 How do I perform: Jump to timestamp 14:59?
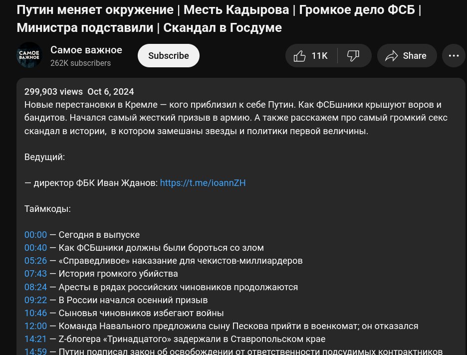point(35,352)
